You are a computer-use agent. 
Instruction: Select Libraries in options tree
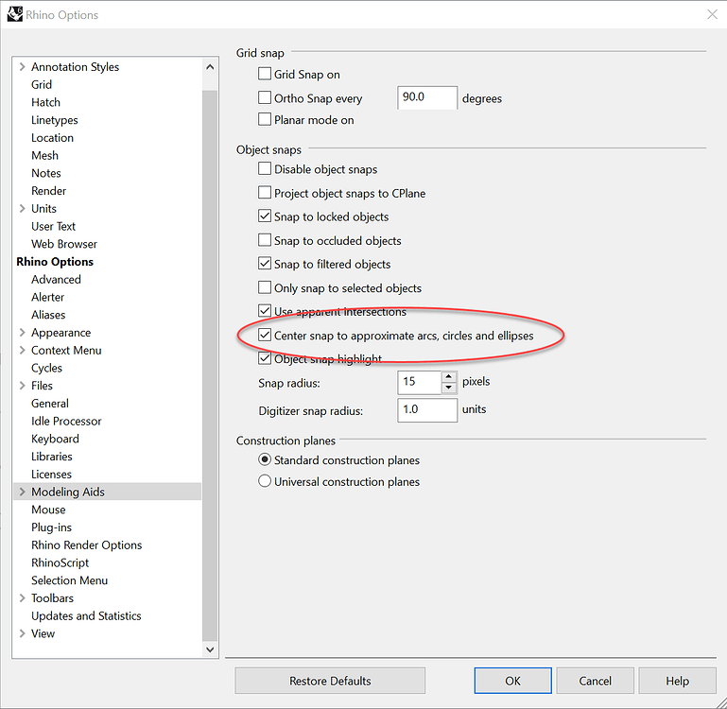pyautogui.click(x=51, y=457)
